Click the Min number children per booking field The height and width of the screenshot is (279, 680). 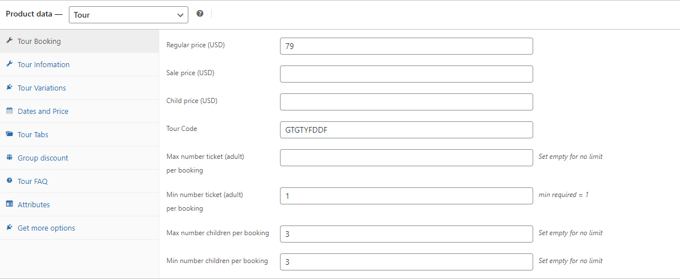(x=406, y=262)
